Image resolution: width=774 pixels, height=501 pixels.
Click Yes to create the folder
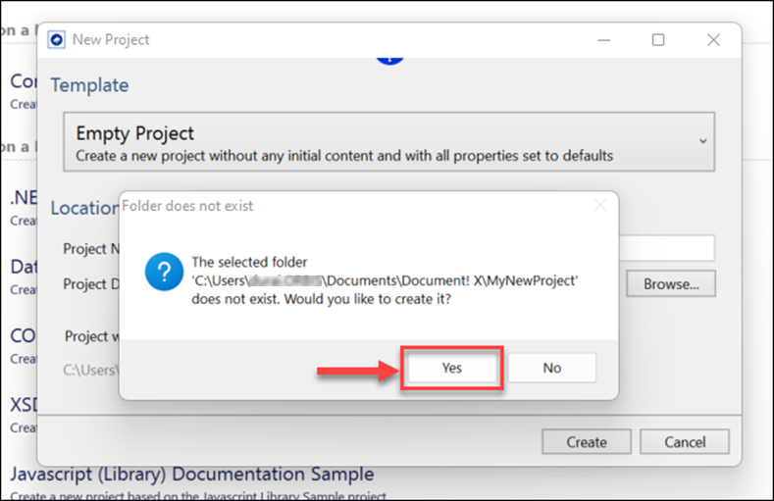pos(451,368)
